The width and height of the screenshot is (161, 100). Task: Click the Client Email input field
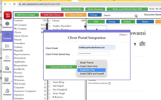97,47
